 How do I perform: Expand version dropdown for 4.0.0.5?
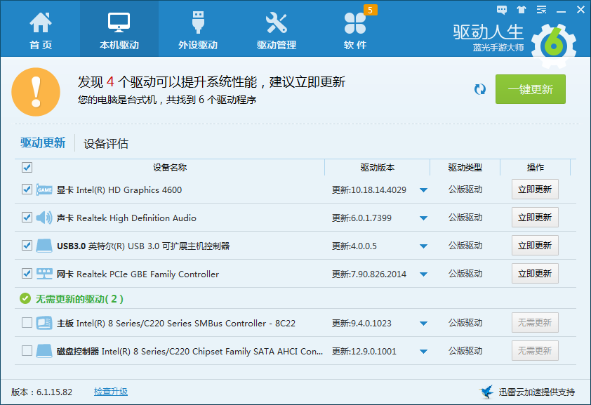[424, 246]
